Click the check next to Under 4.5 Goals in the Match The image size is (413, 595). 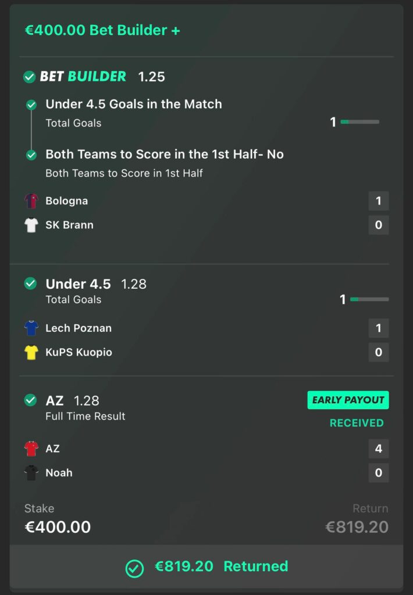click(31, 105)
